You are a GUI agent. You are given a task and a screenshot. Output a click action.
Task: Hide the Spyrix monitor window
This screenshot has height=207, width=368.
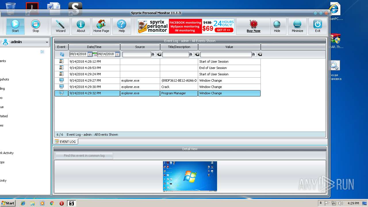(x=277, y=26)
